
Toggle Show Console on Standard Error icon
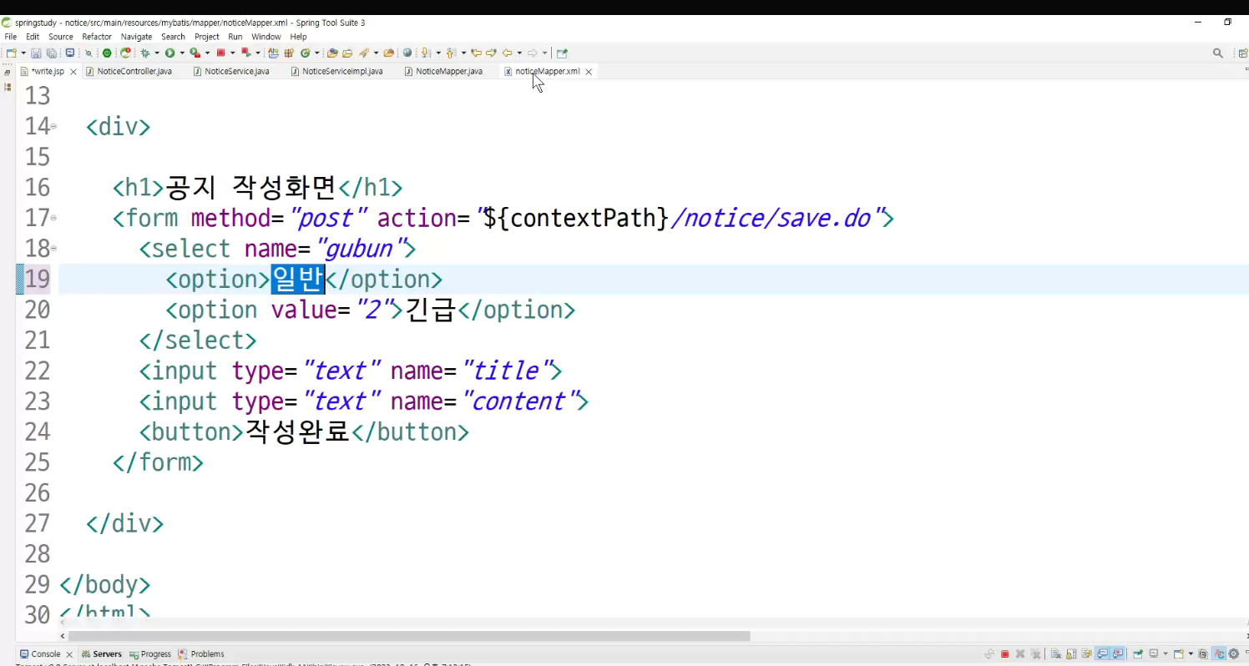1118,654
